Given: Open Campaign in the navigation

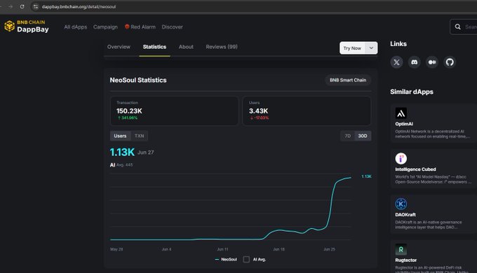Looking at the screenshot, I should [x=105, y=27].
